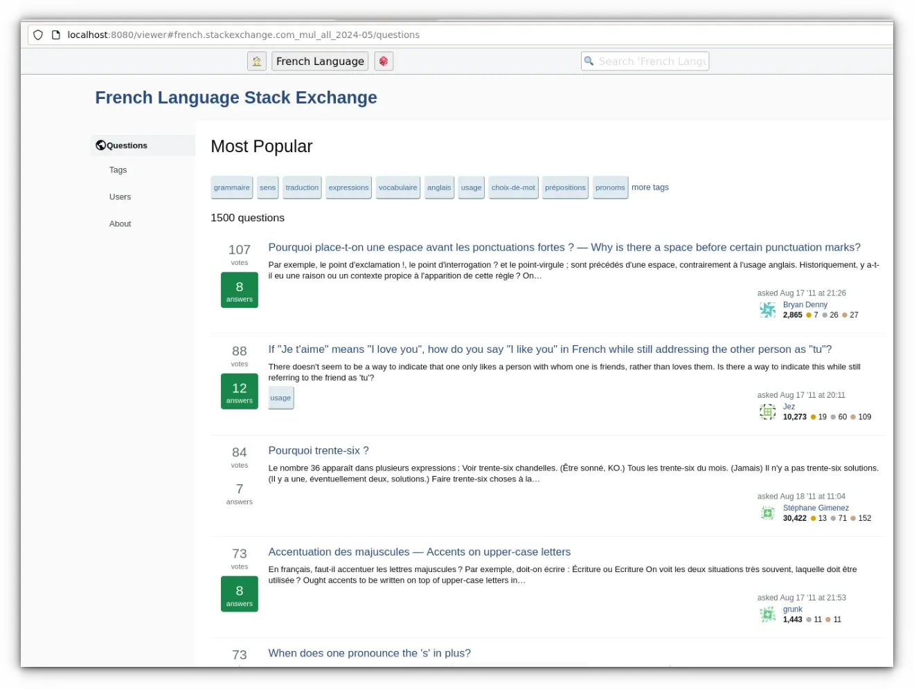Click the home library icon in toolbar

tap(257, 61)
